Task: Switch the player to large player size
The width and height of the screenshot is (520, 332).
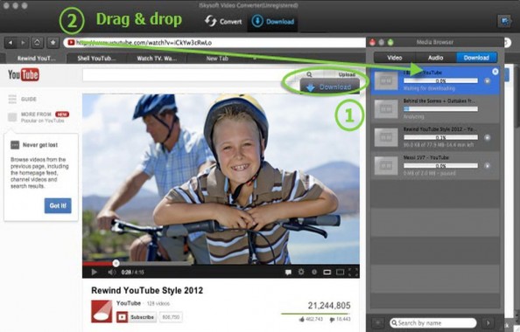Action: coord(340,272)
